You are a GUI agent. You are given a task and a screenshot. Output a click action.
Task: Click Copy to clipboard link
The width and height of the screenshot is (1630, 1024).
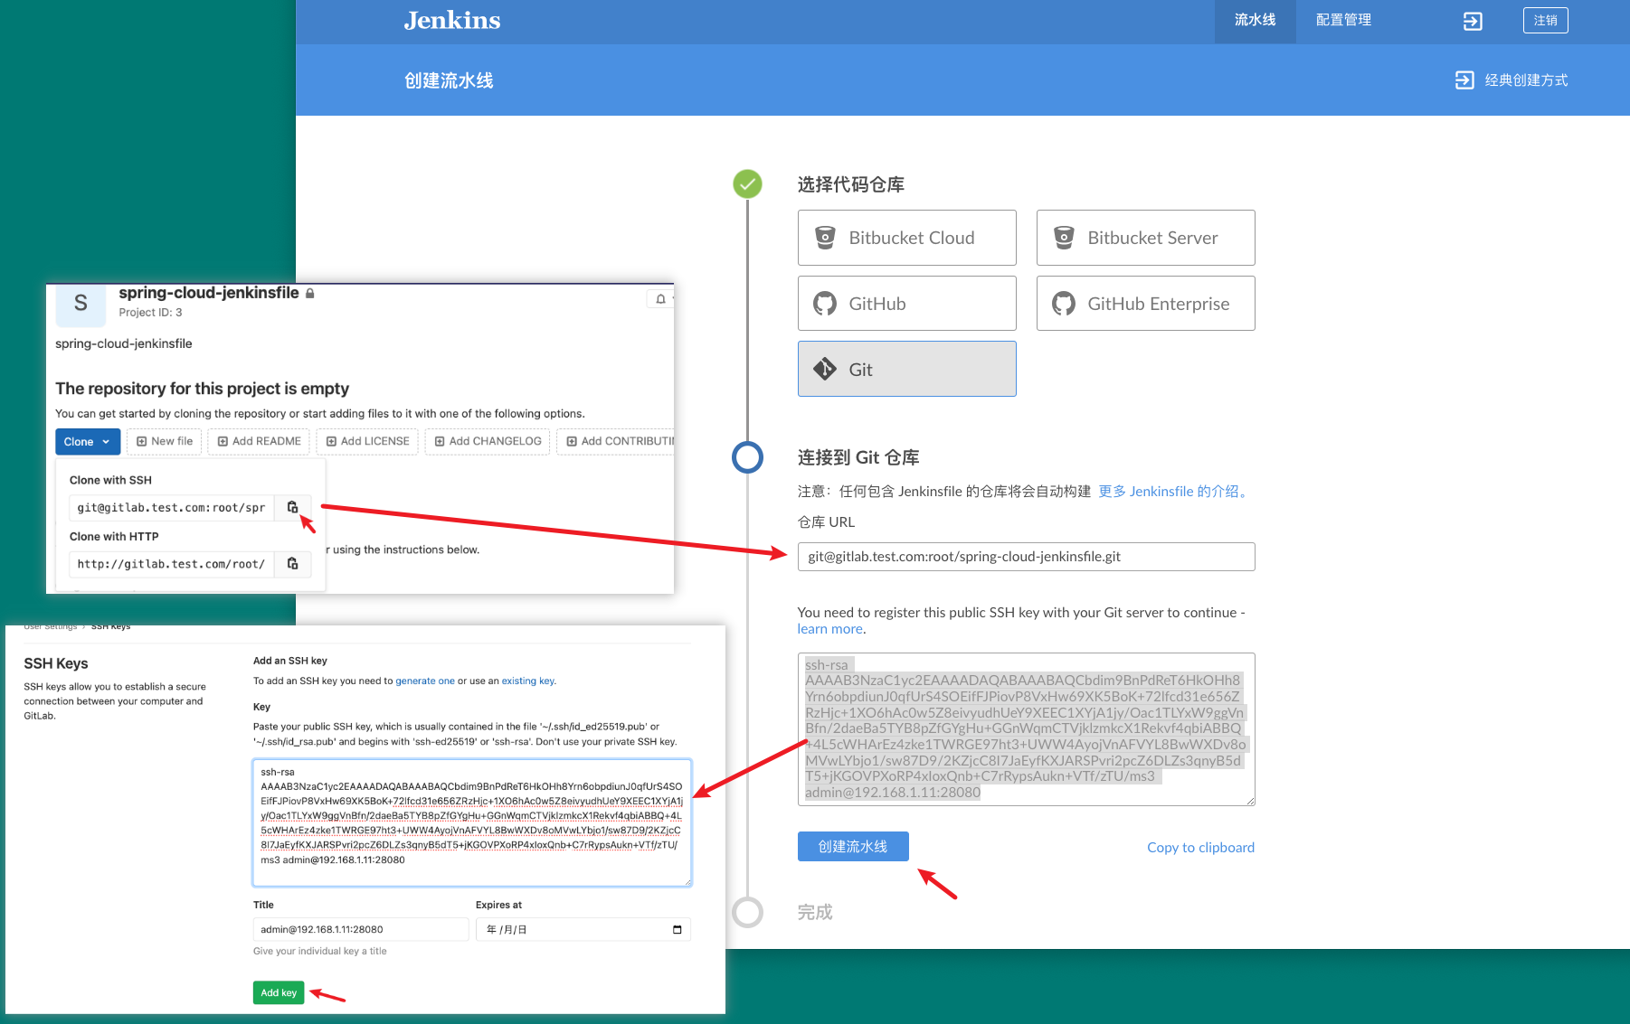(x=1200, y=848)
